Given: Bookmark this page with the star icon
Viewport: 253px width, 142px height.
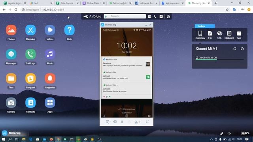Looking at the screenshot, I should tap(227, 9).
